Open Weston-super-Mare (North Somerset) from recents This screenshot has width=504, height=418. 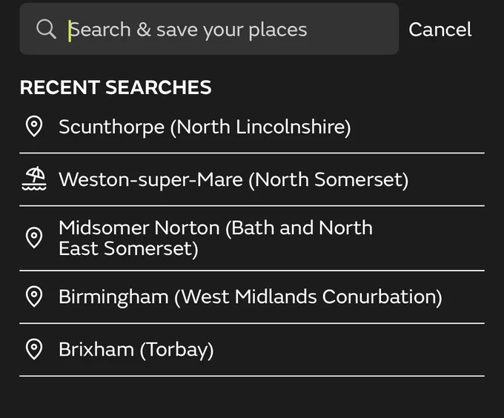pos(252,179)
